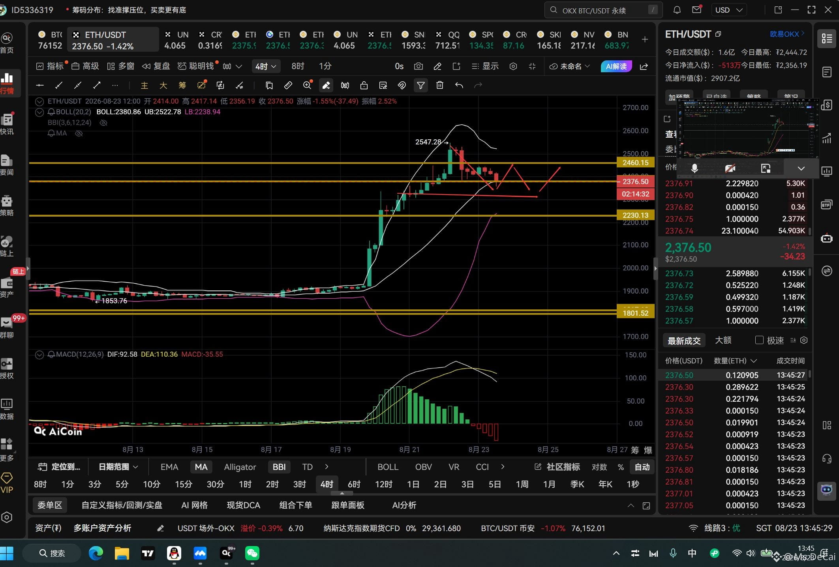Expand the 日期范围 date range dropdown
The width and height of the screenshot is (839, 567).
point(118,467)
